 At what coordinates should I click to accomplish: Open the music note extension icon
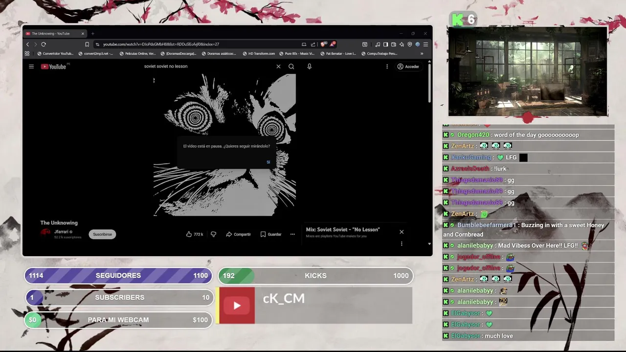pyautogui.click(x=378, y=44)
